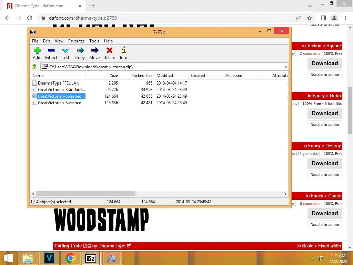The height and width of the screenshot is (265, 353).
Task: Close the Dharma Type dafont tab
Action: pos(80,6)
